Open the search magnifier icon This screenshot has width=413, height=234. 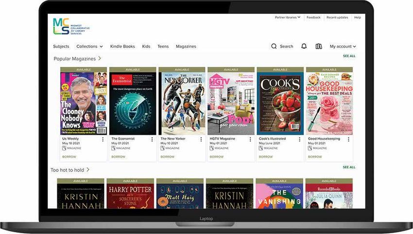coord(274,46)
